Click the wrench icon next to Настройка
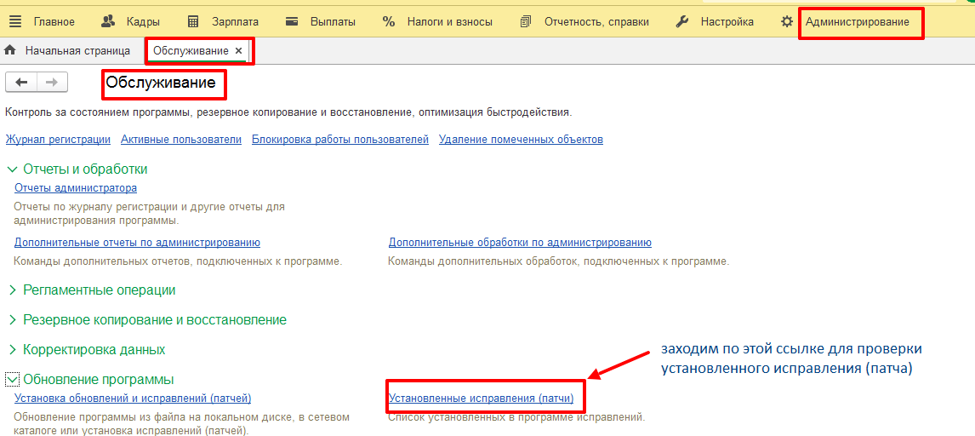This screenshot has width=975, height=436. point(682,22)
